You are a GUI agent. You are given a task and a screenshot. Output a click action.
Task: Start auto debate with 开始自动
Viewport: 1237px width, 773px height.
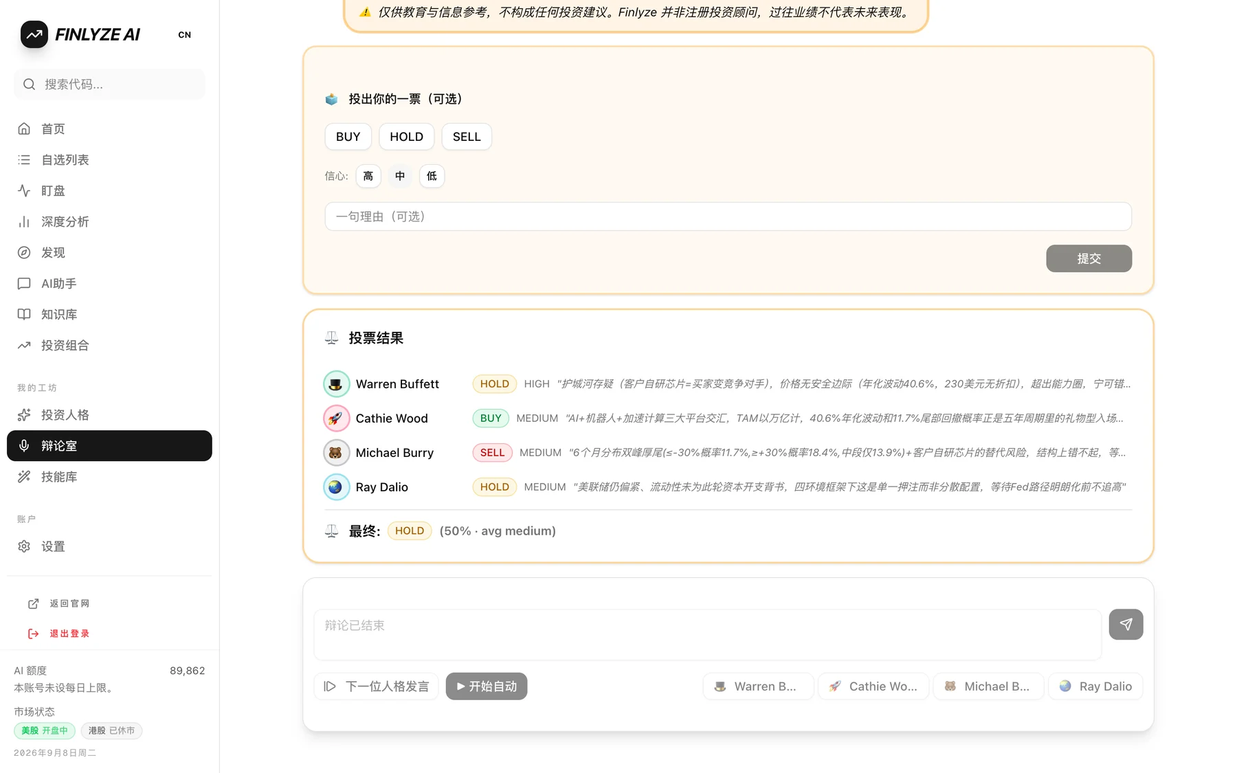(487, 686)
